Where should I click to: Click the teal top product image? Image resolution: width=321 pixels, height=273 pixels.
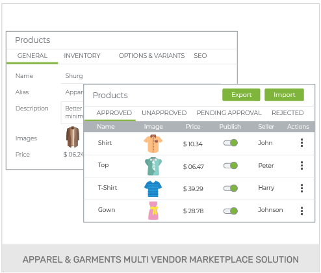click(153, 166)
